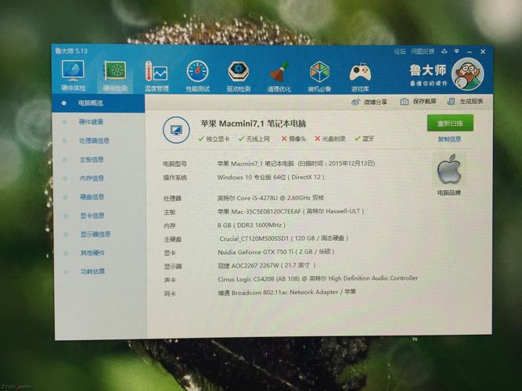Click the Cirrus Logic CS4208 sound card text

click(318, 279)
